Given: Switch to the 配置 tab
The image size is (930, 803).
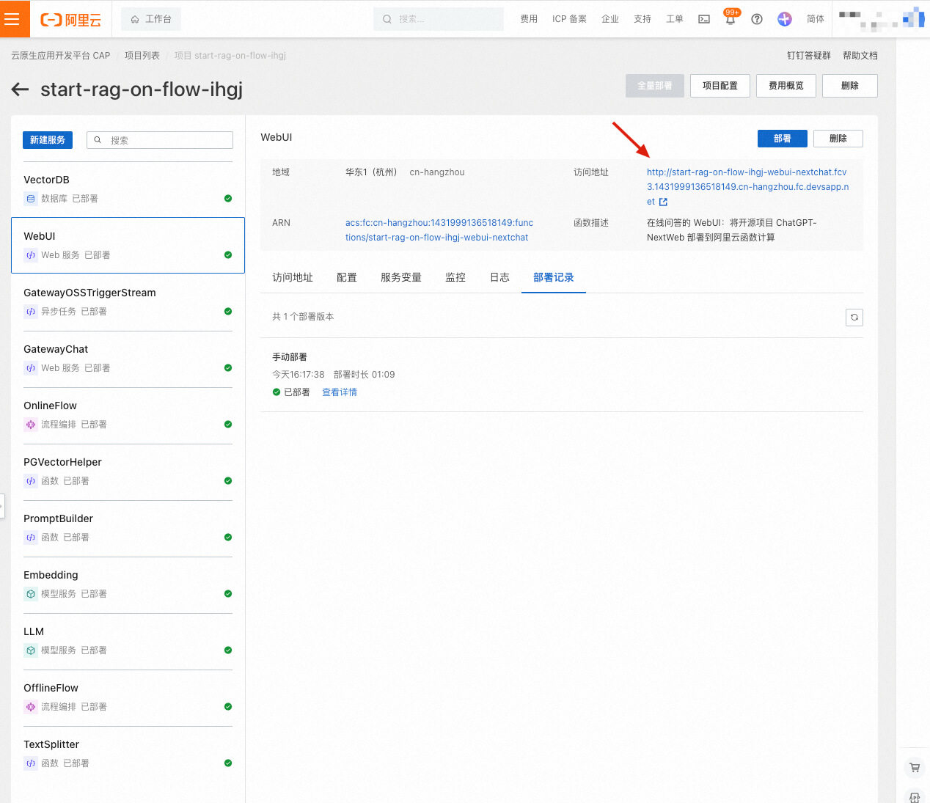Looking at the screenshot, I should click(x=347, y=277).
